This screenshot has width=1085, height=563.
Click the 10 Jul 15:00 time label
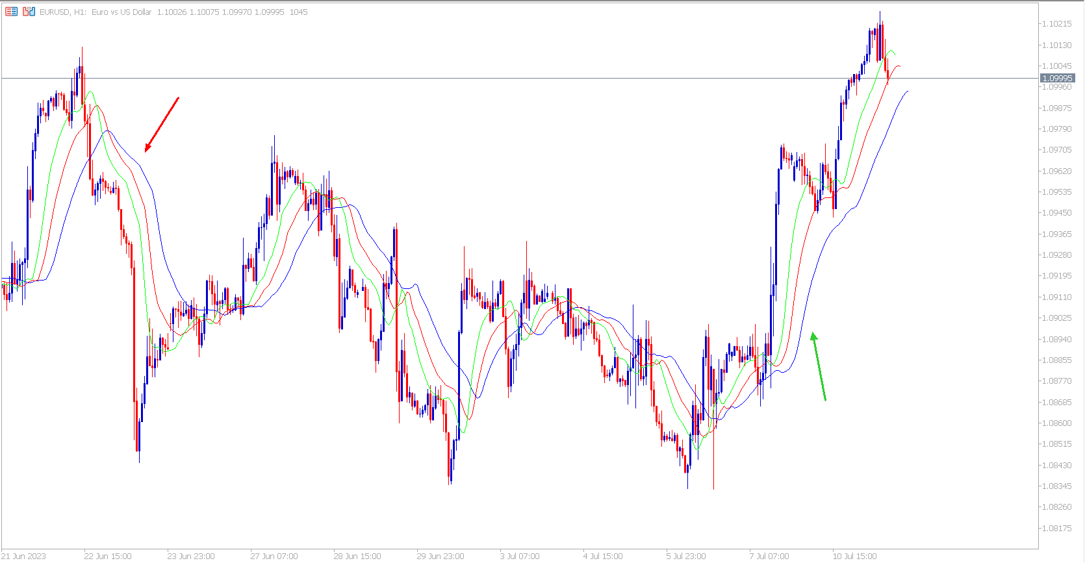[x=855, y=557]
